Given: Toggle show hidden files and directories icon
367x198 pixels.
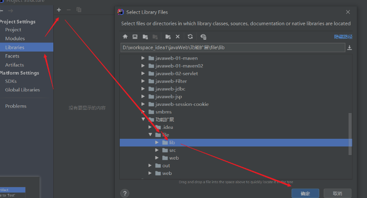Looking at the screenshot, I should [x=203, y=37].
